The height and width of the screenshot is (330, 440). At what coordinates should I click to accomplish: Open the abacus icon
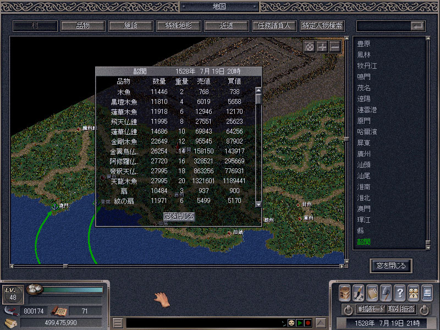point(372,292)
